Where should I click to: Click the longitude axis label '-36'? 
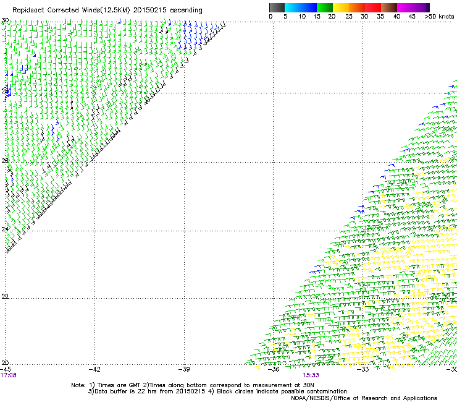(274, 369)
